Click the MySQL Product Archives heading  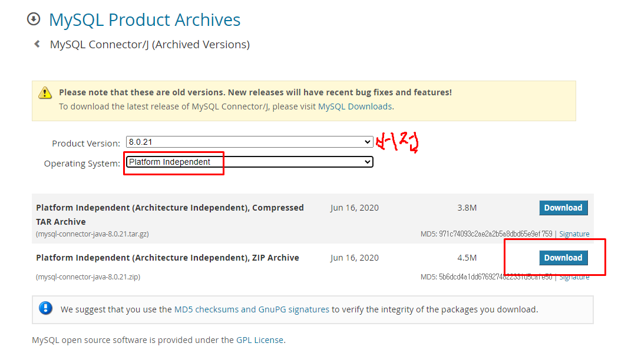tap(144, 19)
